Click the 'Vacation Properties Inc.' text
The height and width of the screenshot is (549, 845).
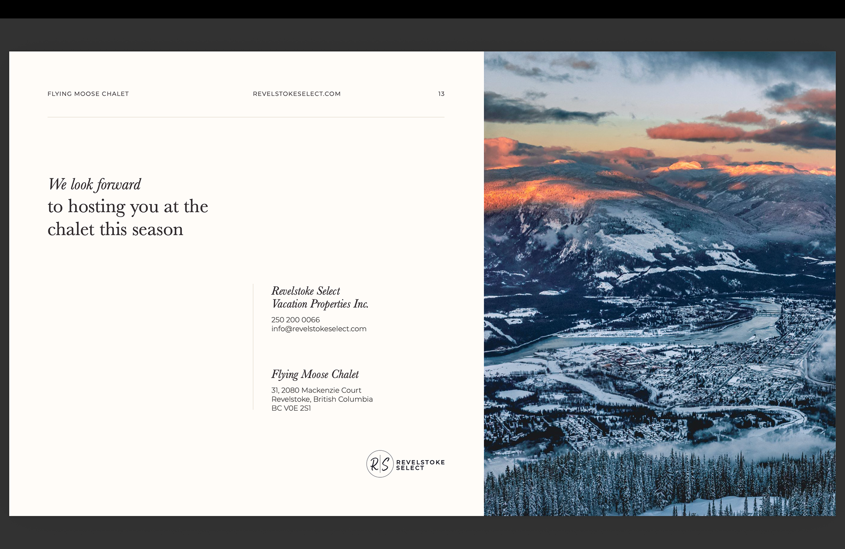tap(320, 304)
